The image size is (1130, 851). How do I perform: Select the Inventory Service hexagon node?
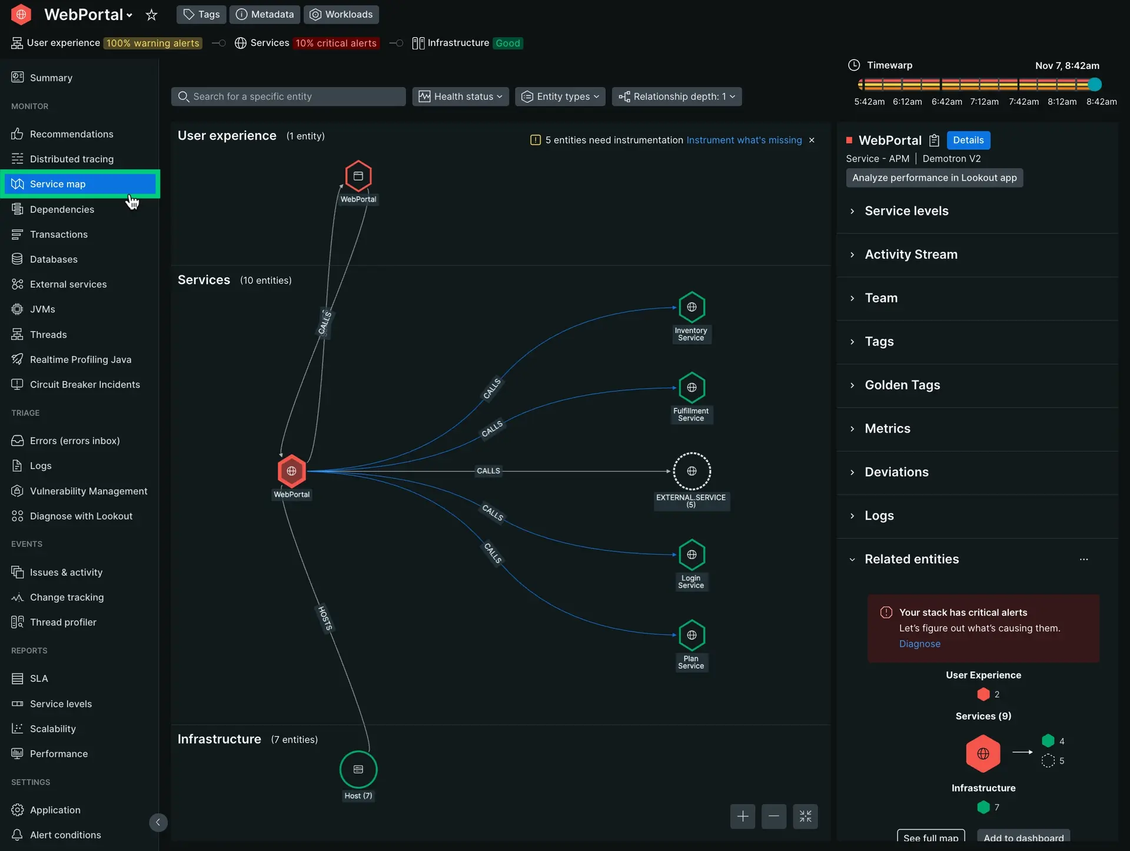692,307
